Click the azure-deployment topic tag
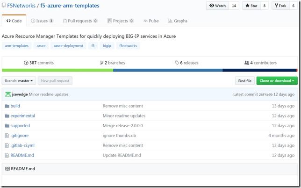This screenshot has width=301, height=188. click(68, 46)
